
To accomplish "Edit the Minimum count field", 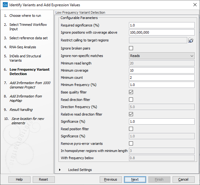I will (x=162, y=78).
